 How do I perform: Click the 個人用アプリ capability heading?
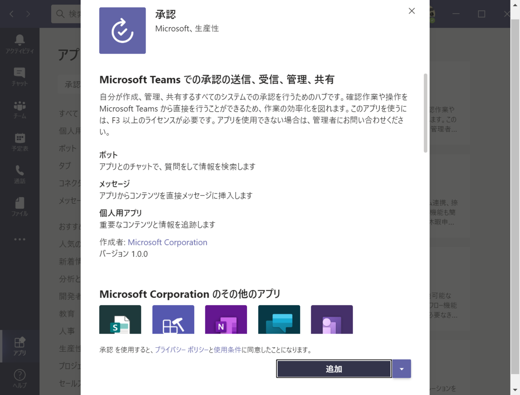tap(120, 213)
